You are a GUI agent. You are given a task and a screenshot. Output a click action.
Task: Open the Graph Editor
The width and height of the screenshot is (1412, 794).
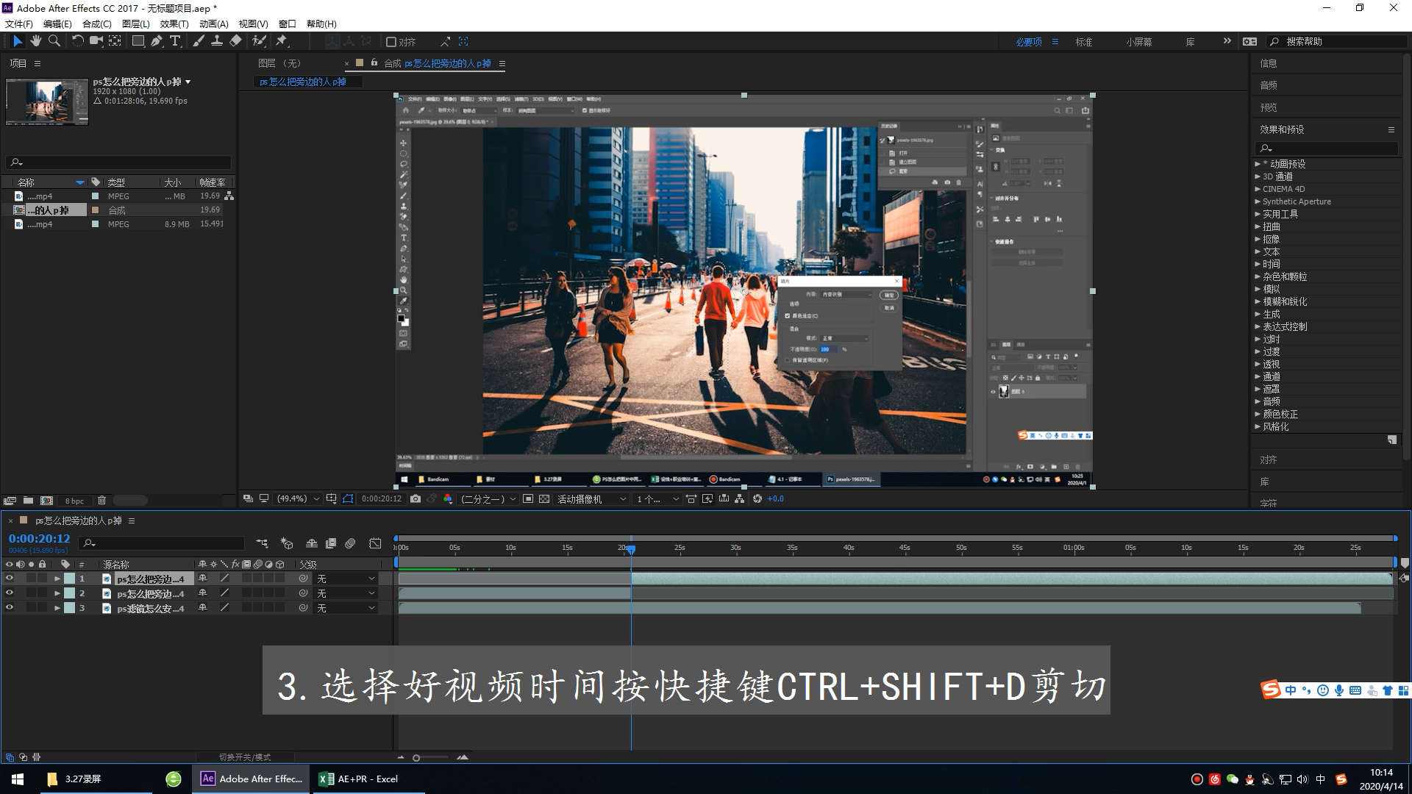point(375,543)
